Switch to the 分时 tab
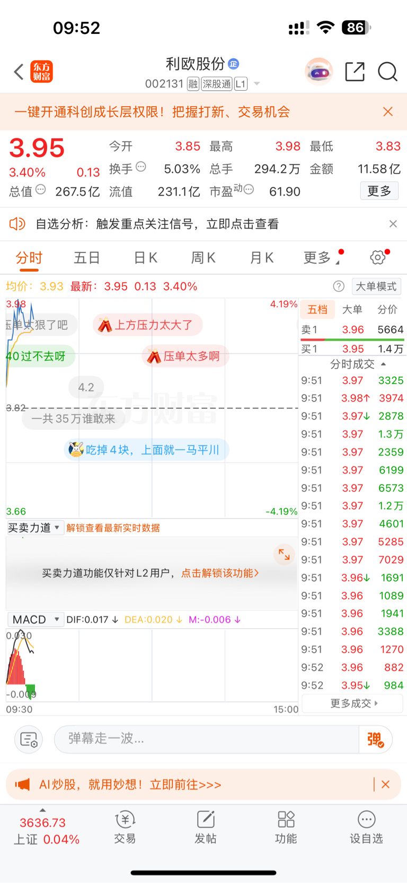 pyautogui.click(x=29, y=258)
